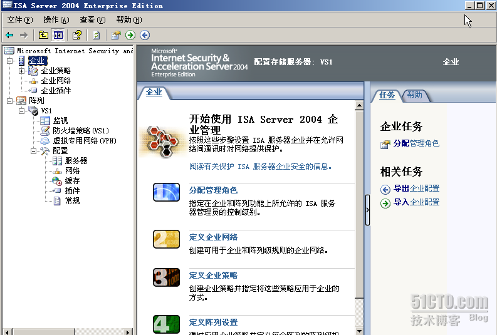The image size is (497, 335).
Task: Click the 配置 tools icon
Action: coord(45,151)
